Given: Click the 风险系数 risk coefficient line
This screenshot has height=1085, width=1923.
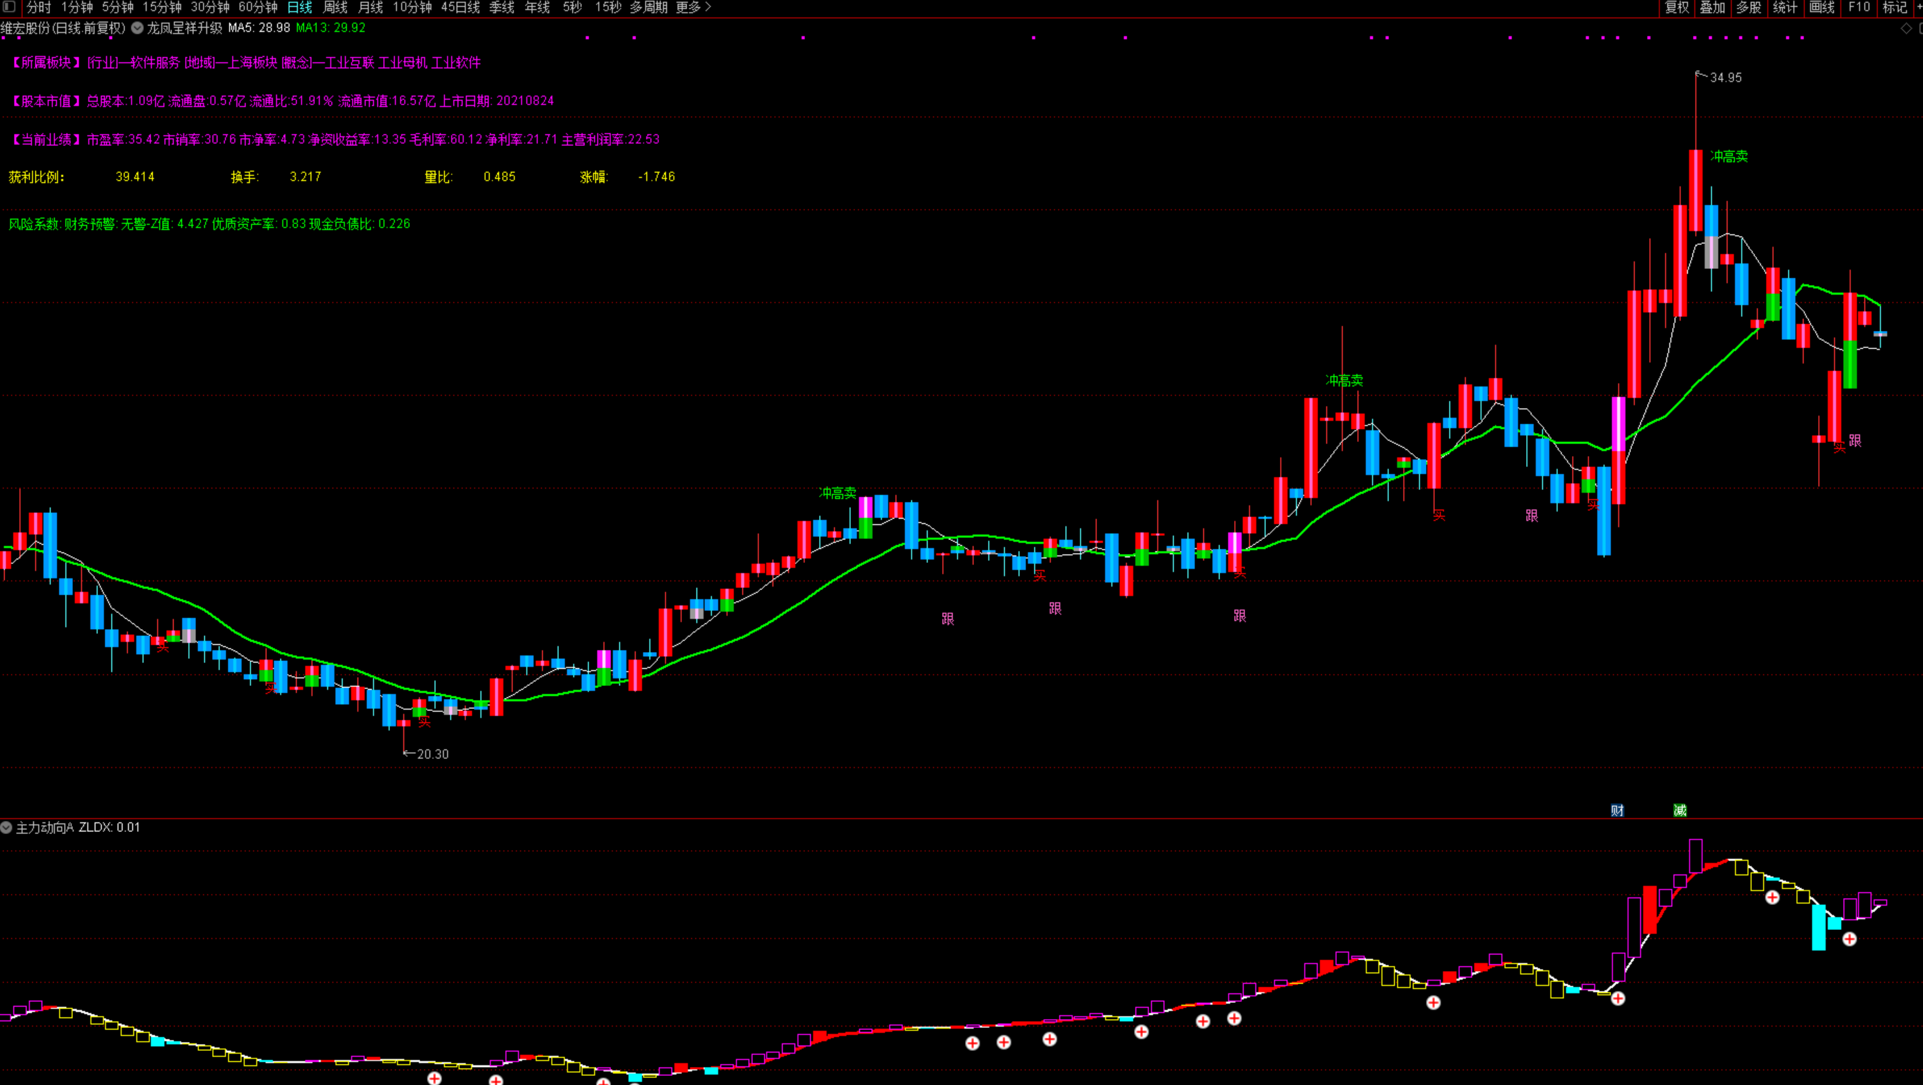Looking at the screenshot, I should (x=209, y=224).
